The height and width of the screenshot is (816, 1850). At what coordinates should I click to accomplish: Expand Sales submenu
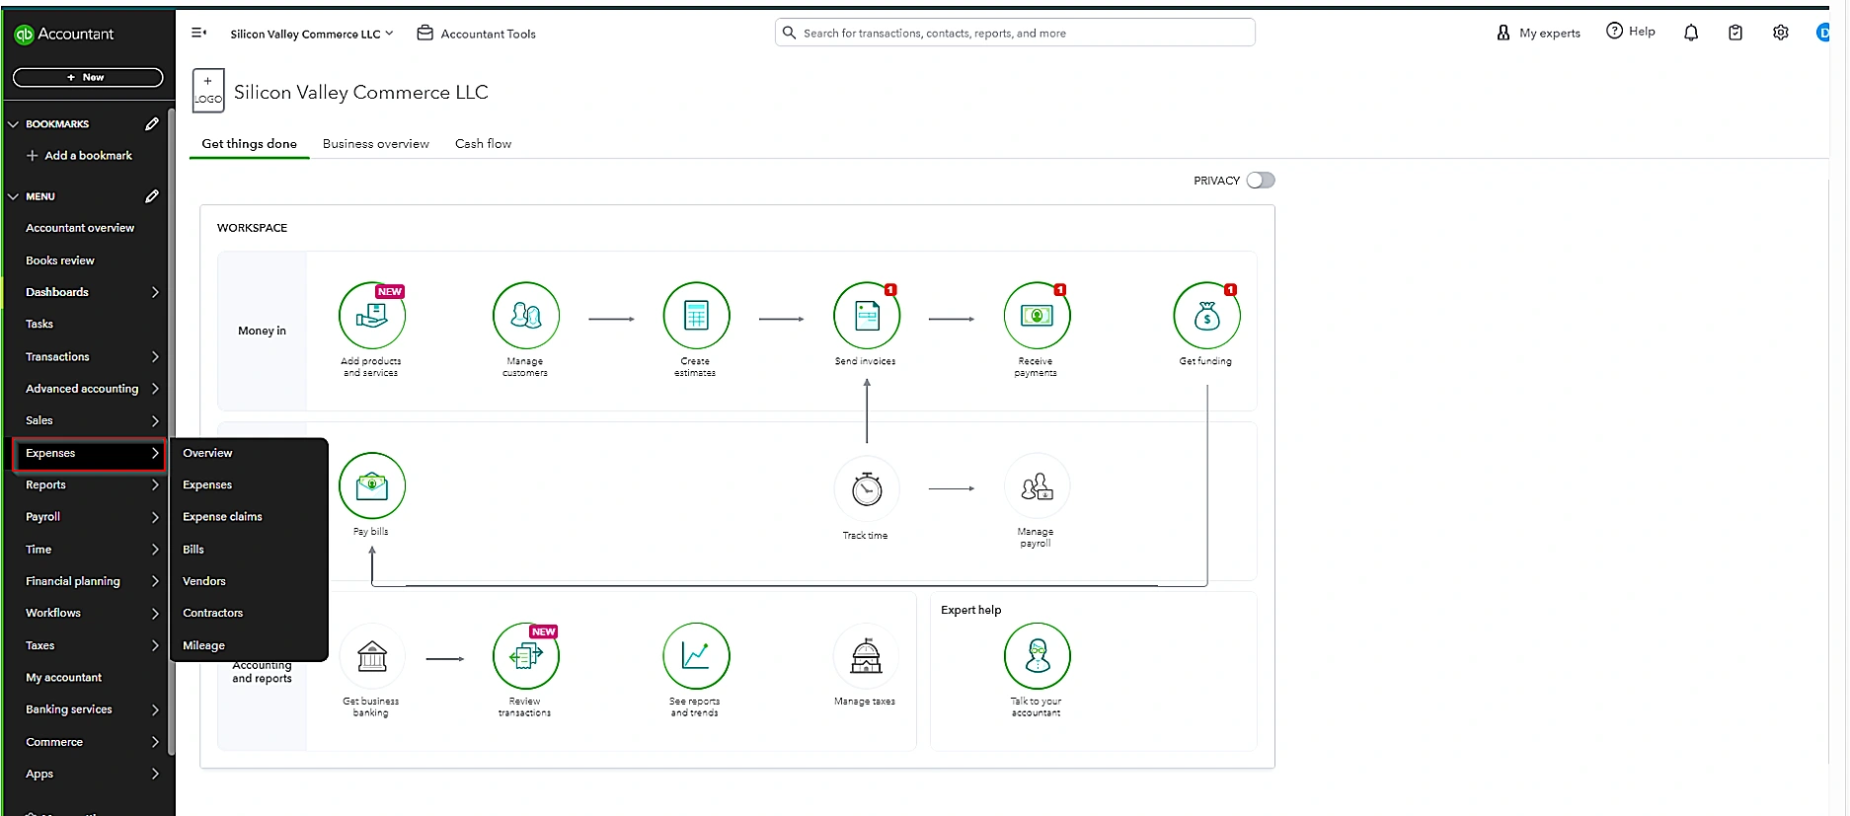tap(155, 420)
